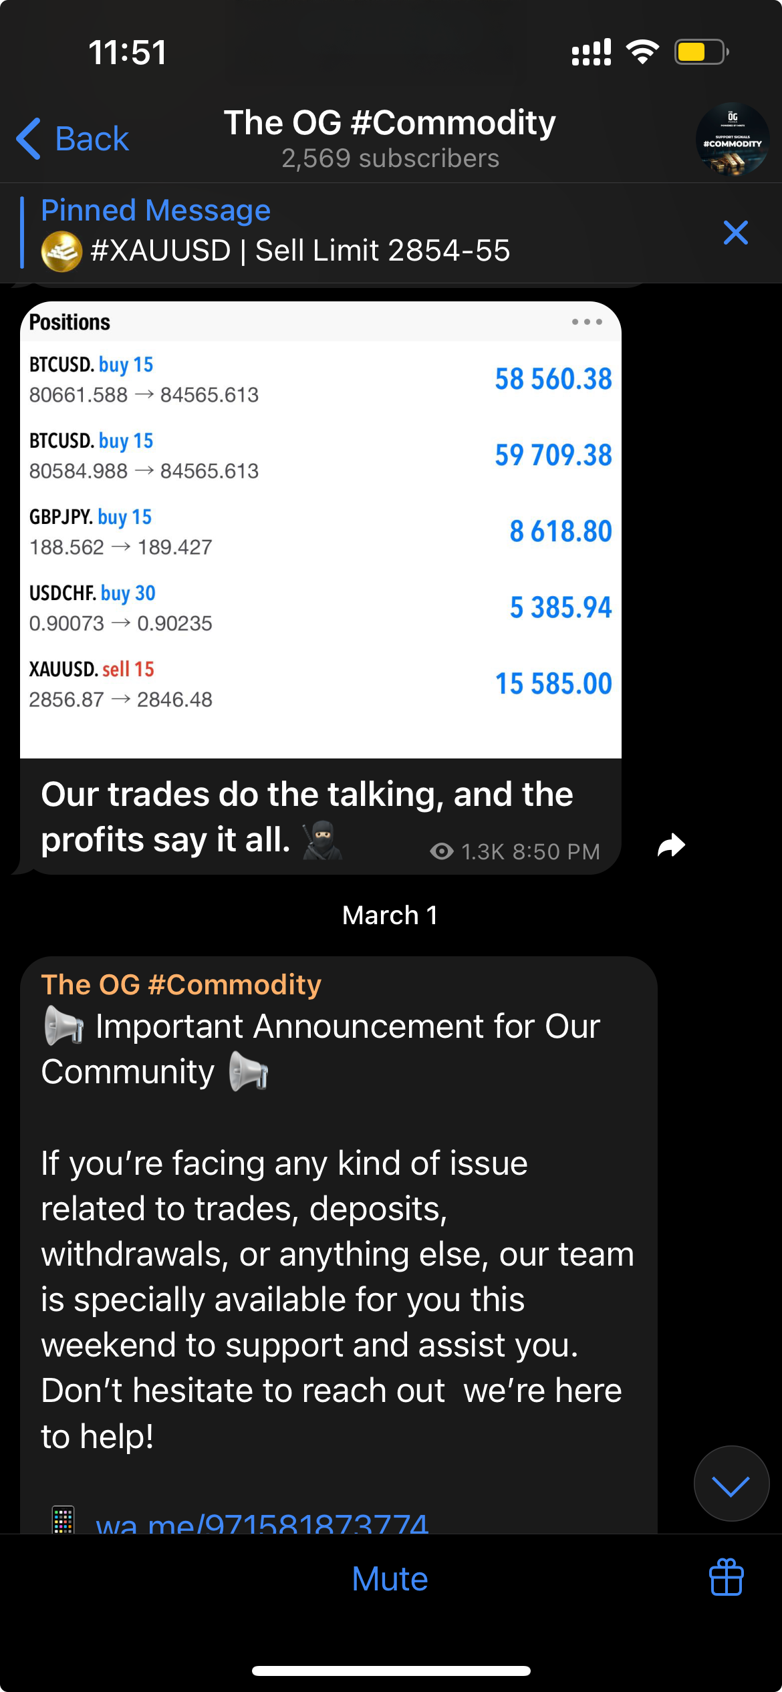Open the wa.me WhatsApp link
Image resolution: width=782 pixels, height=1692 pixels.
coord(262,1522)
